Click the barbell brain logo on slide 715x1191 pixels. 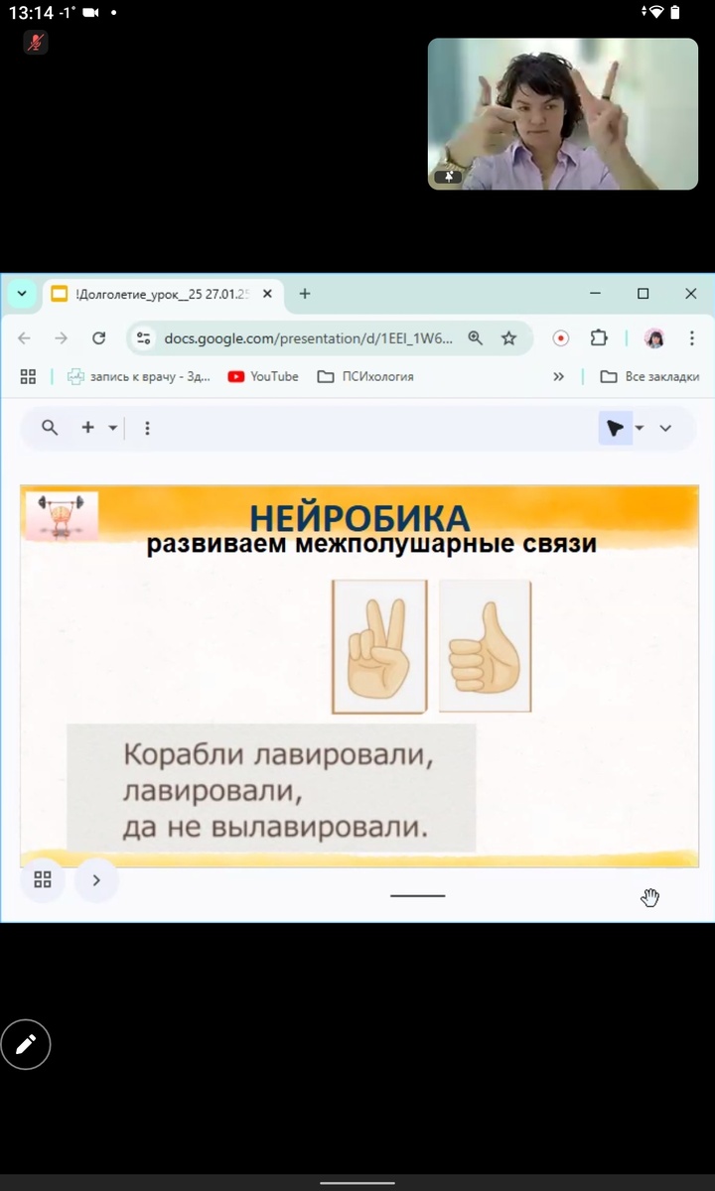[62, 517]
